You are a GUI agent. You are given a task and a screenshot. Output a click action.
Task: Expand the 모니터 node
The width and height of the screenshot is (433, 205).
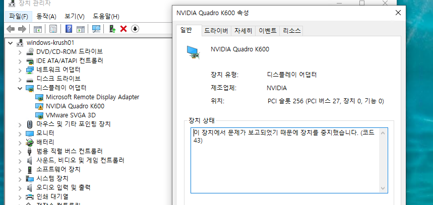click(x=20, y=134)
